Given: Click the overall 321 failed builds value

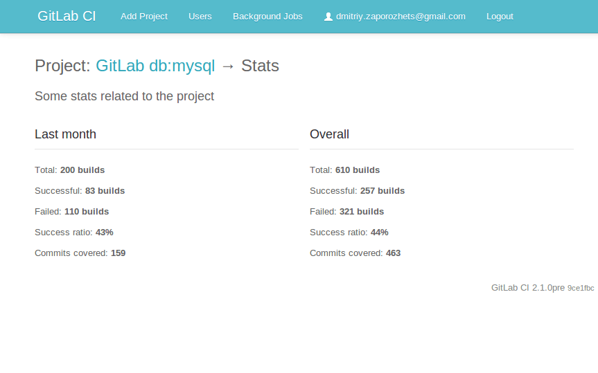Looking at the screenshot, I should click(362, 212).
